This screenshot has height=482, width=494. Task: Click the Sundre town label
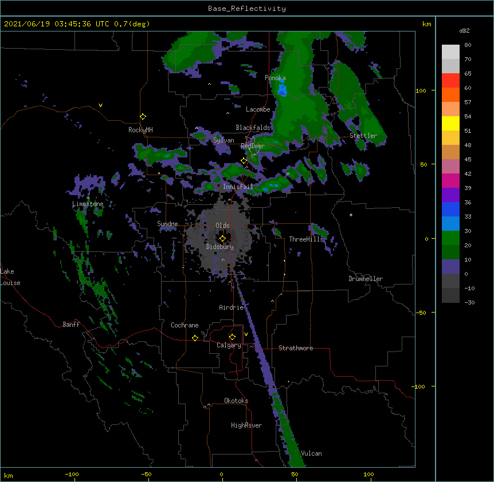(x=167, y=224)
